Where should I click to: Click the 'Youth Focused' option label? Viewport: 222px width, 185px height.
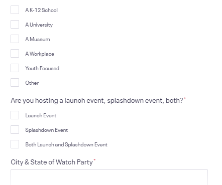coord(42,68)
